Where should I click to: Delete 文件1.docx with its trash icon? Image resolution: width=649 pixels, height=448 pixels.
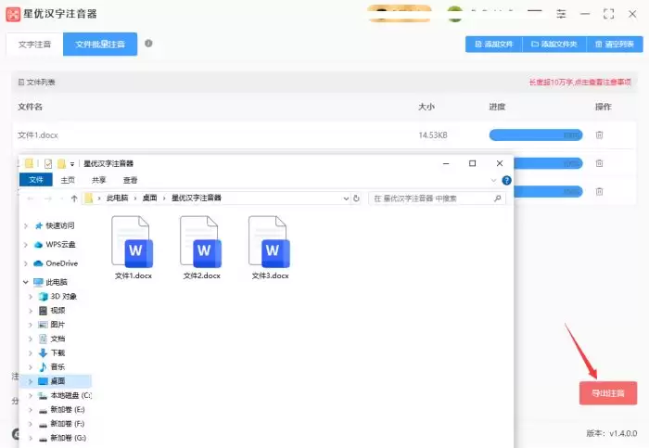click(x=599, y=135)
